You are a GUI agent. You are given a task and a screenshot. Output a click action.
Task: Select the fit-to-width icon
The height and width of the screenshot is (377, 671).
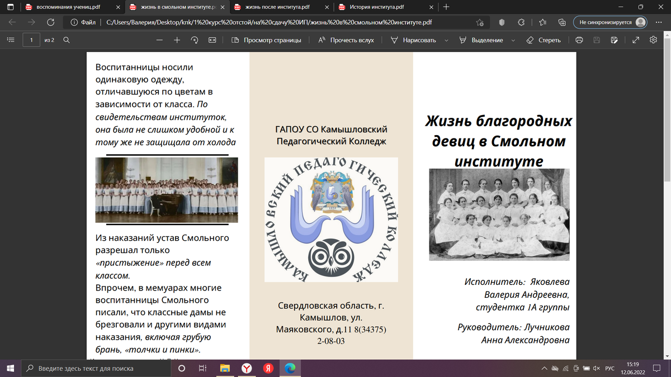213,40
